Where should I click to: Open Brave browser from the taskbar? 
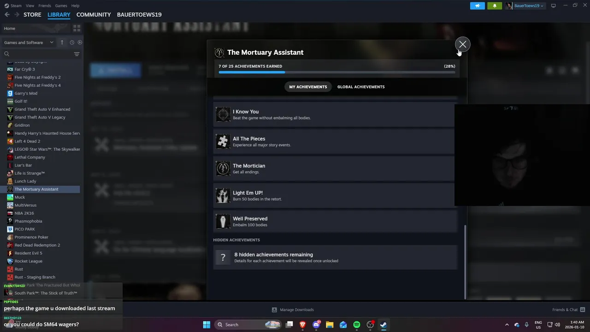pos(303,325)
